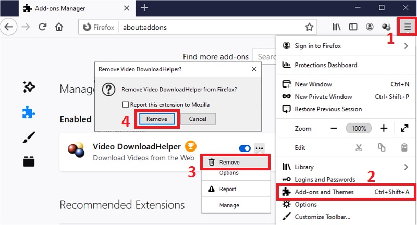Image resolution: width=417 pixels, height=225 pixels.
Task: Select the Add-ons Manager tab
Action: (x=77, y=8)
